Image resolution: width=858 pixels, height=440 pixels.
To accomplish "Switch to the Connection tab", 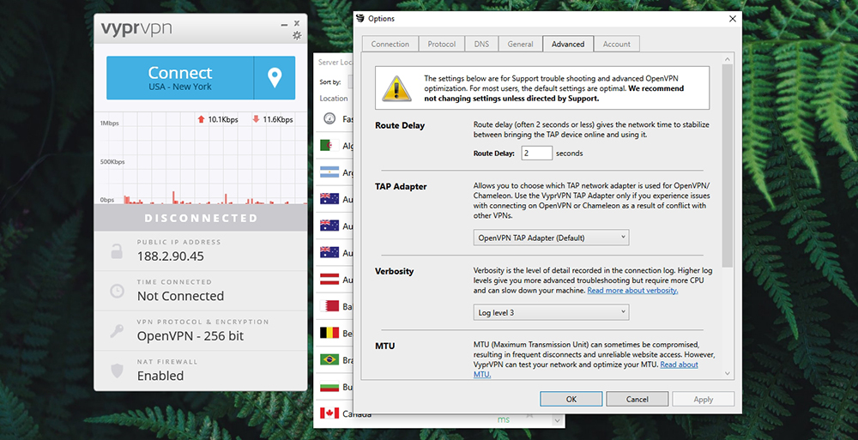I will [x=390, y=44].
